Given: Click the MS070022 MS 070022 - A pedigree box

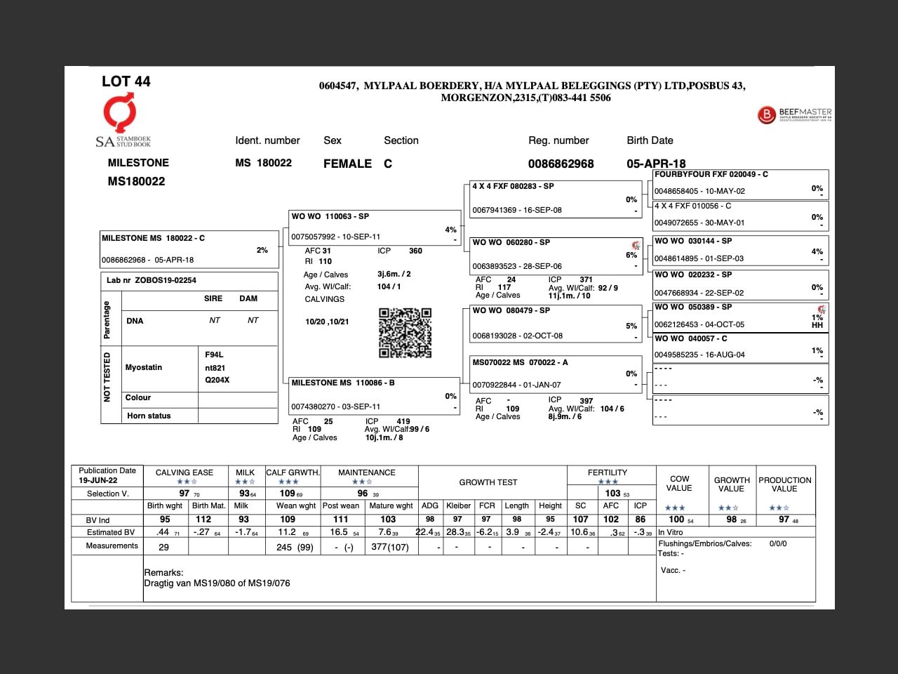Looking at the screenshot, I should 555,374.
